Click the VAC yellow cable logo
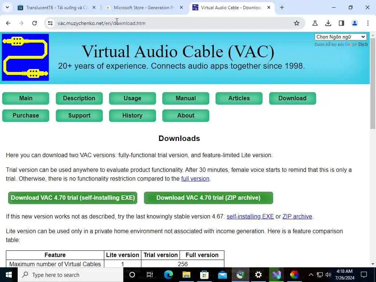Image resolution: width=376 pixels, height=282 pixels. (25, 57)
